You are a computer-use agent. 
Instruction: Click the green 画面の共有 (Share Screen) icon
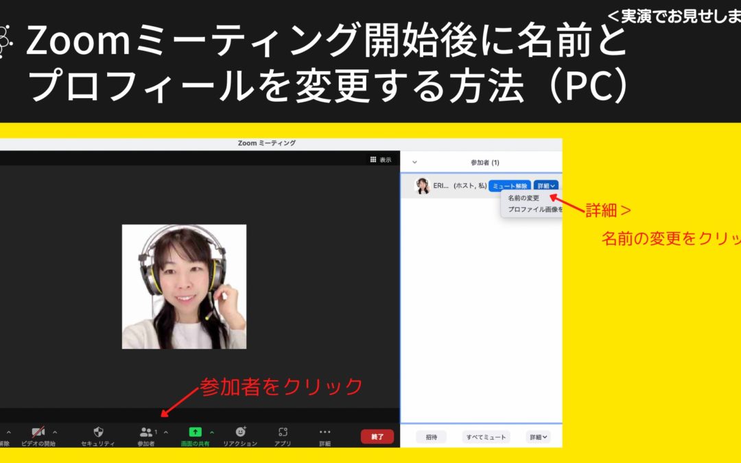196,431
